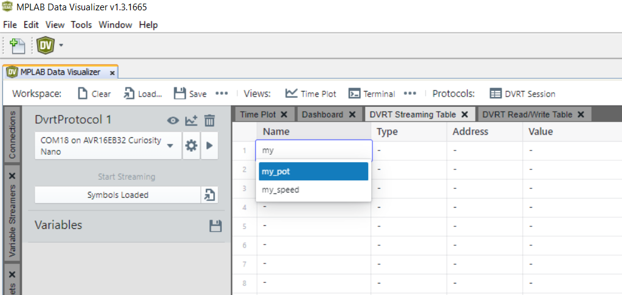
Task: Add a Terminal view
Action: pos(372,94)
